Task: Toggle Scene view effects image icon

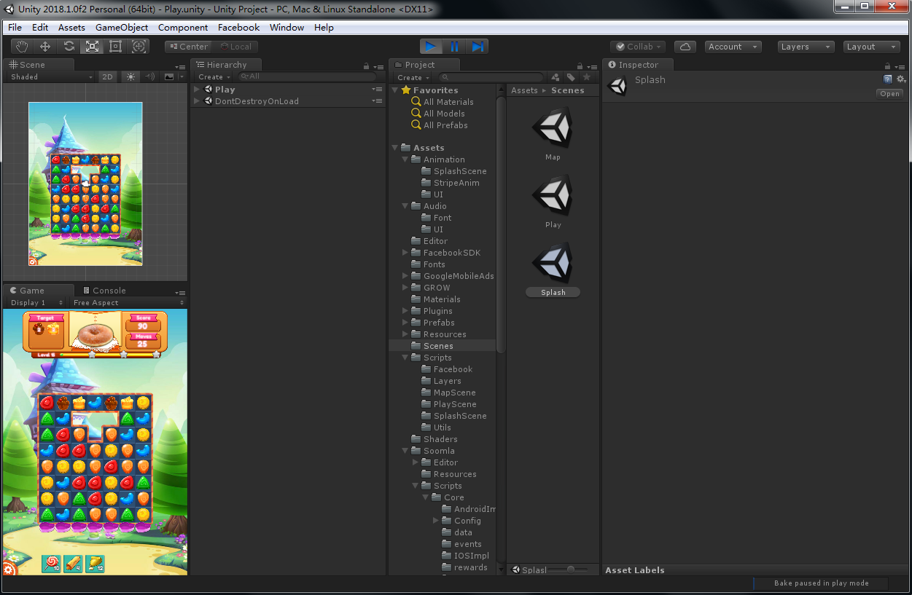Action: pyautogui.click(x=169, y=76)
